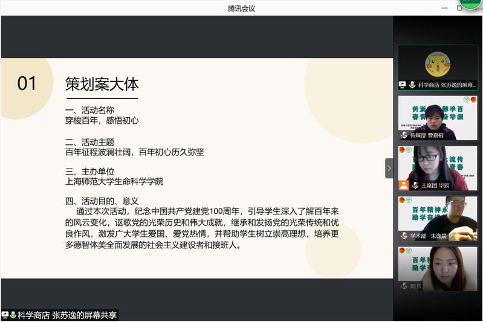The image size is (483, 322).
Task: Click the 腾讯会议 window title
Action: 242,8
